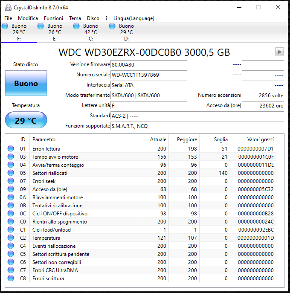This screenshot has height=293, width=290.
Task: Click the Parametro column header
Action: click(x=84, y=139)
